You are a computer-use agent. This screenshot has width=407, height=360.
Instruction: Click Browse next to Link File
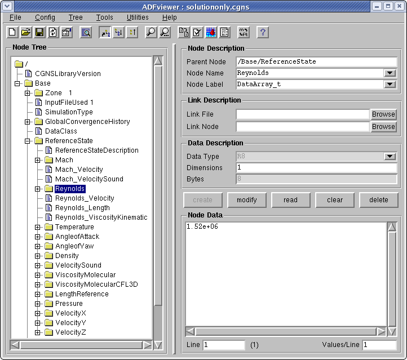pyautogui.click(x=383, y=114)
